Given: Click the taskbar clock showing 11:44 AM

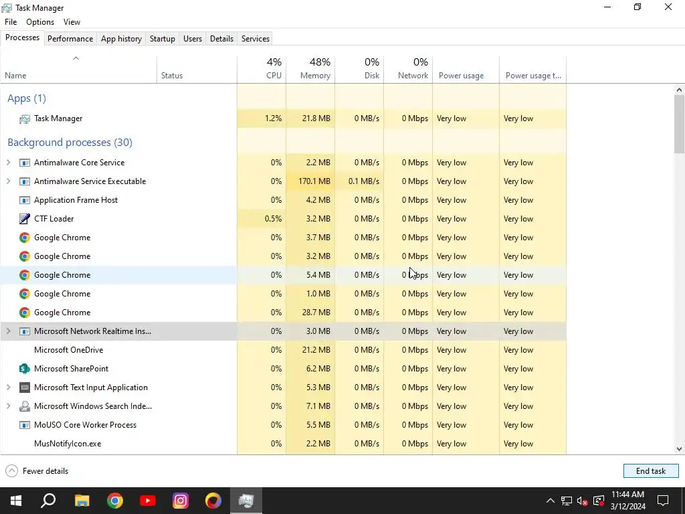Looking at the screenshot, I should [627, 501].
